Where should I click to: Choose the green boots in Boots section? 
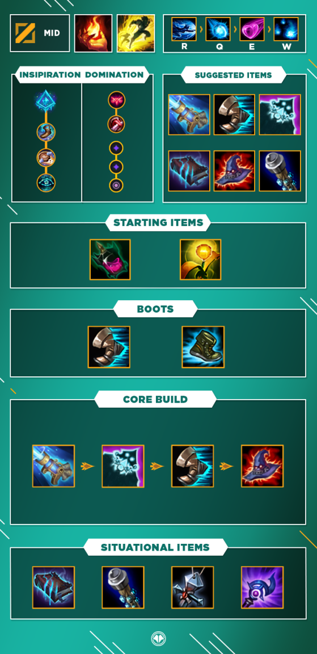203,347
